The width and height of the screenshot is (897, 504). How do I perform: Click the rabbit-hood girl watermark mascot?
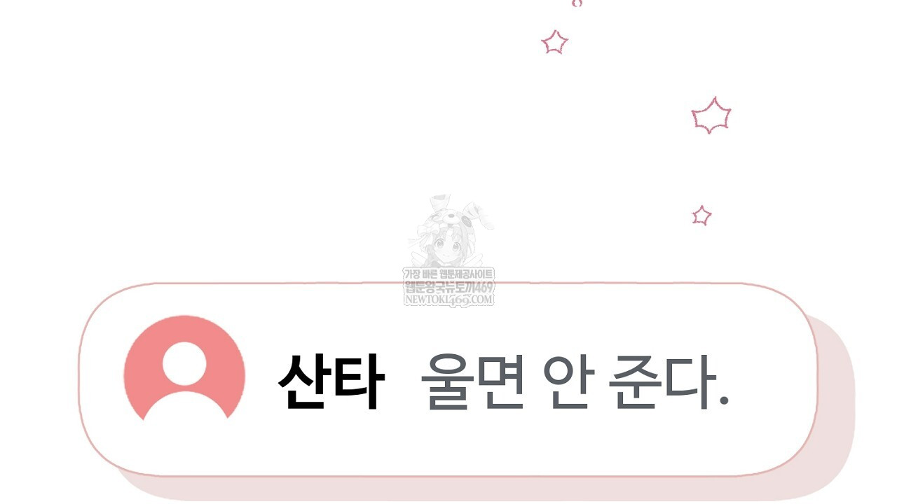coord(450,231)
